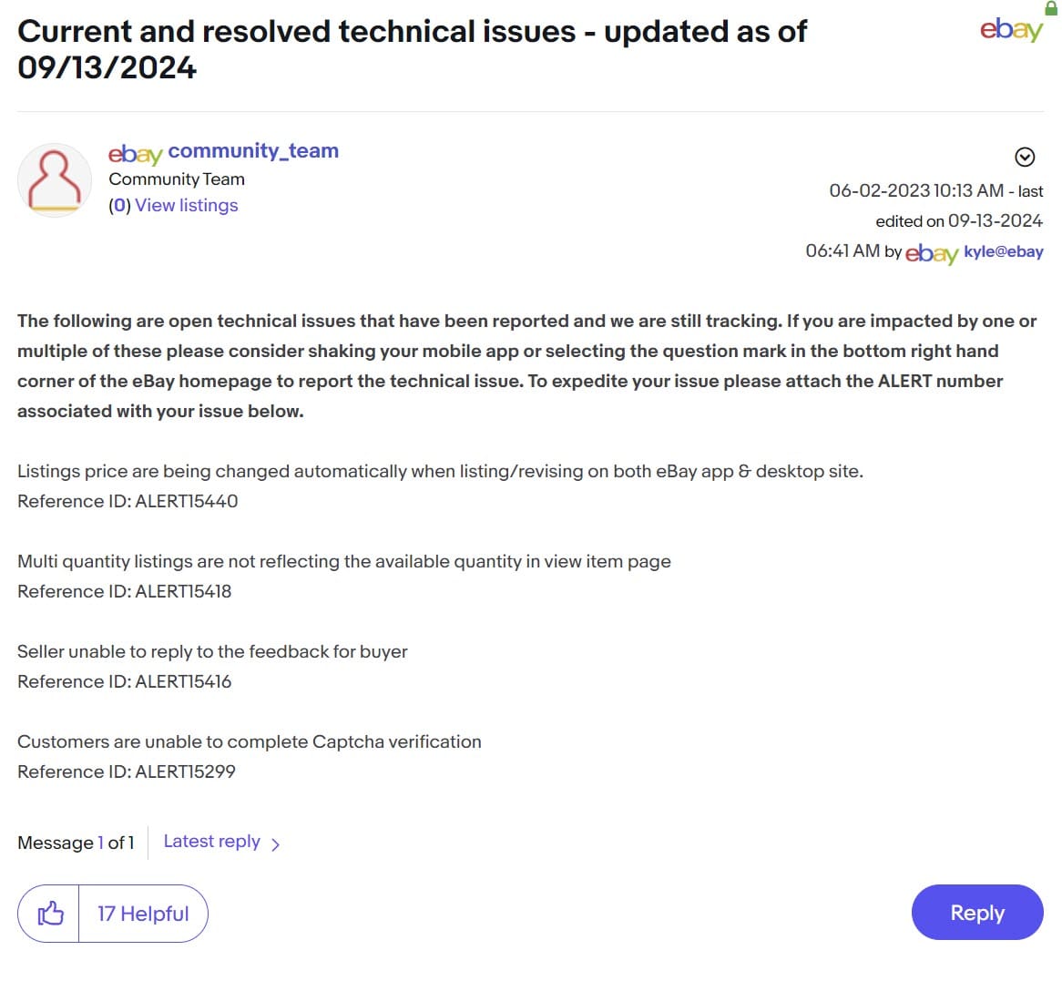
Task: Click the Reference ID ALERT15440 line
Action: click(128, 501)
